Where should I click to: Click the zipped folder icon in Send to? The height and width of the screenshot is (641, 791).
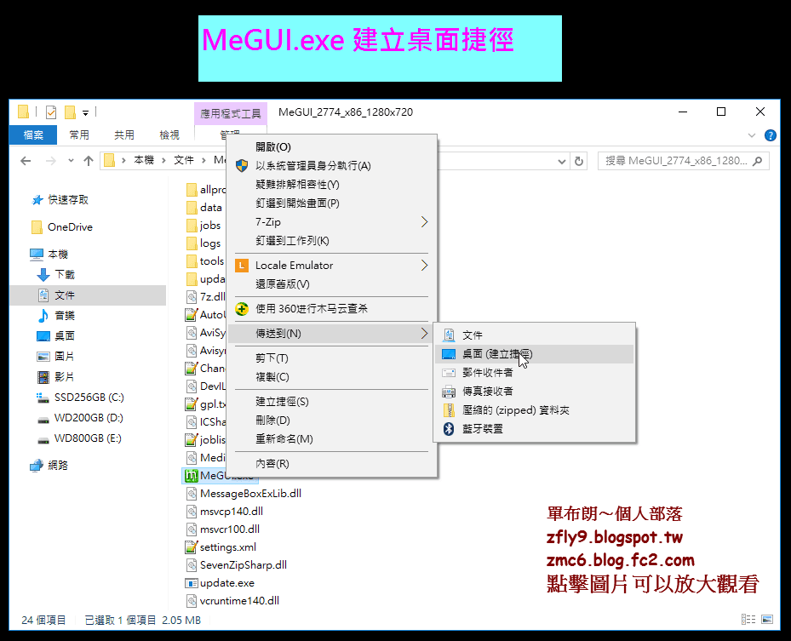click(x=449, y=410)
